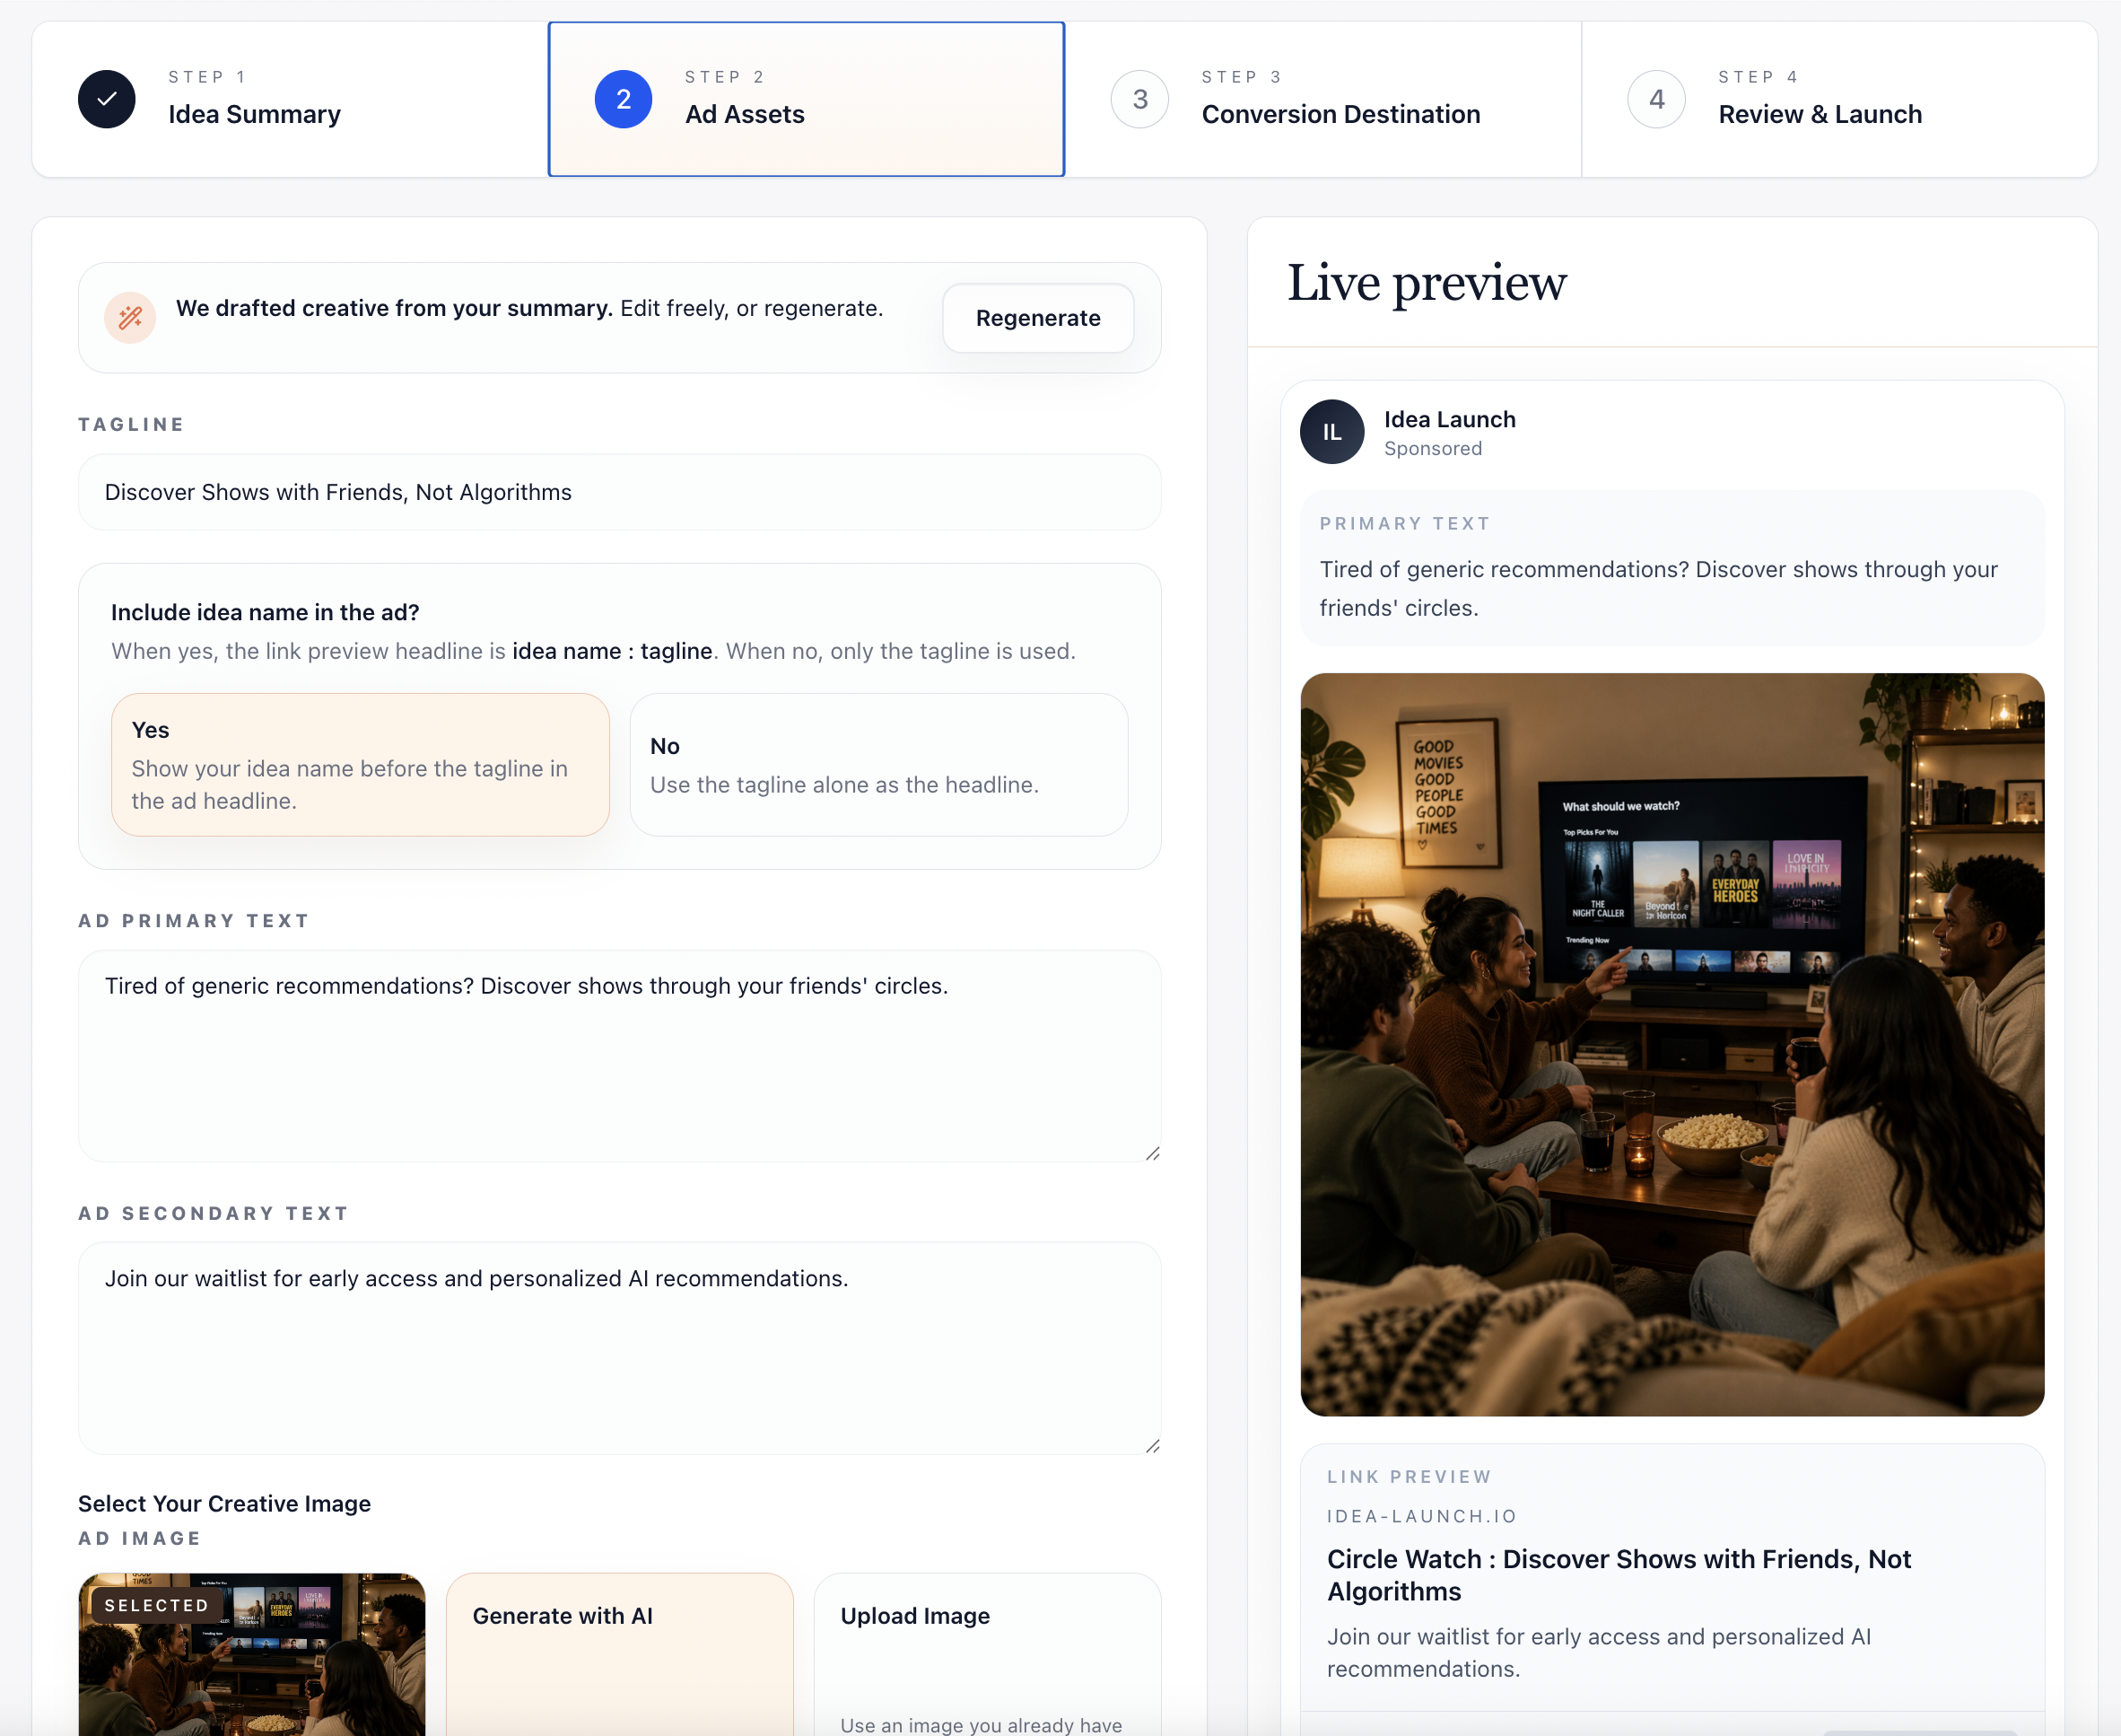Screen dimensions: 2121x1736
Task: Go to the Review & Launch step
Action: [x=1840, y=99]
